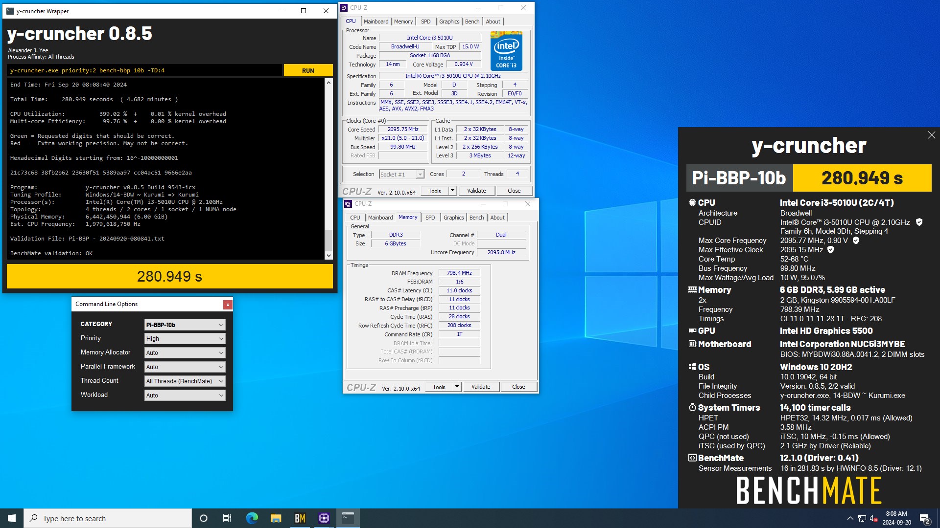Screen dimensions: 940x528
Task: Switch to Bench tab in upper CPU-Z
Action: (472, 22)
